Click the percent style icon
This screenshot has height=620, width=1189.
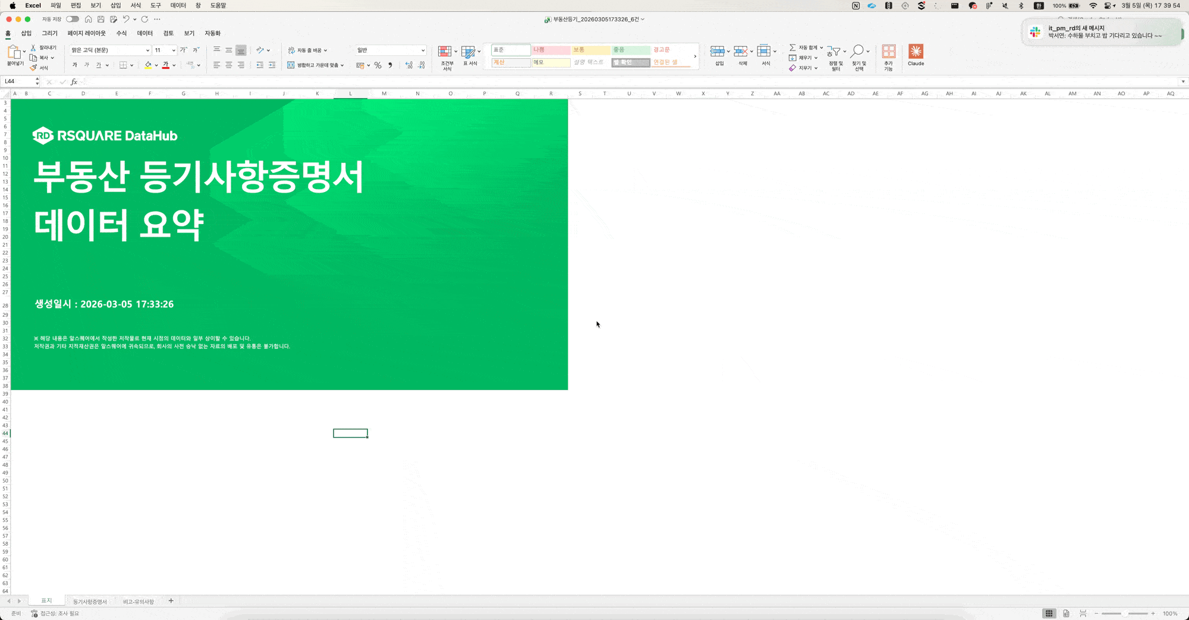tap(378, 65)
